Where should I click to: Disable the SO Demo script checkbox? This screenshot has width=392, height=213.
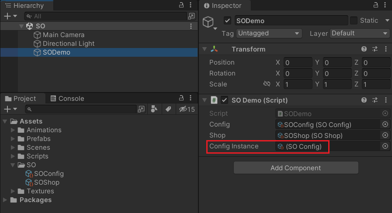coord(224,100)
